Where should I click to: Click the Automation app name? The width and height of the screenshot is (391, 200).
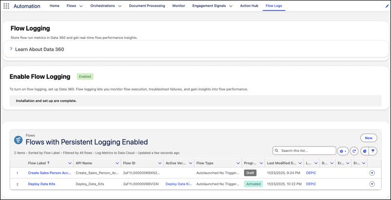(27, 6)
